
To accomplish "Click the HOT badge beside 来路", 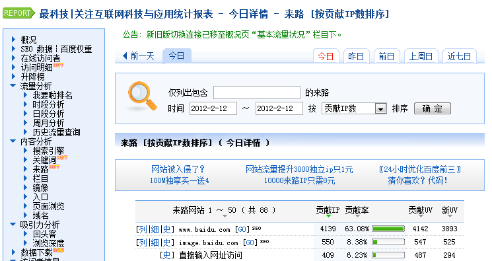I will pos(54,167).
